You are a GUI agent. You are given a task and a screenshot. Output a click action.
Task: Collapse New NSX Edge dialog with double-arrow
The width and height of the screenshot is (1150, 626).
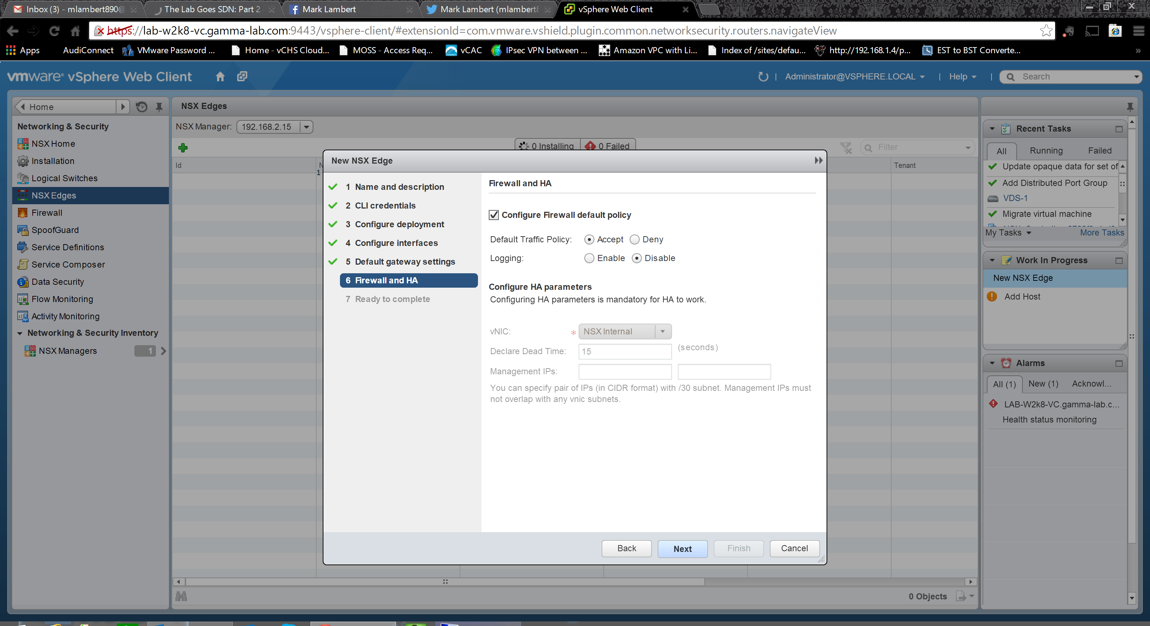[818, 160]
